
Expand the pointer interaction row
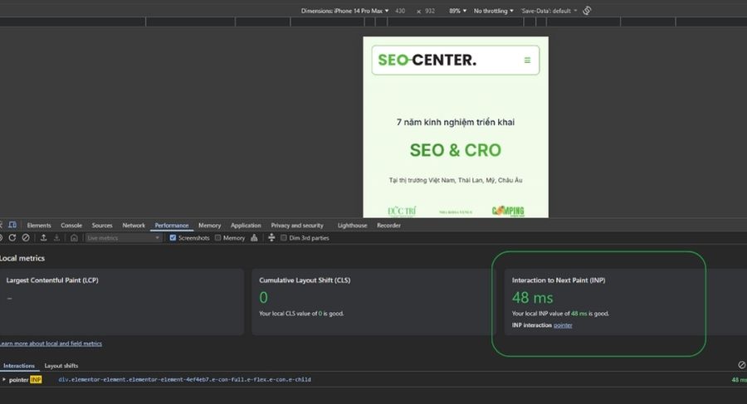(x=4, y=380)
